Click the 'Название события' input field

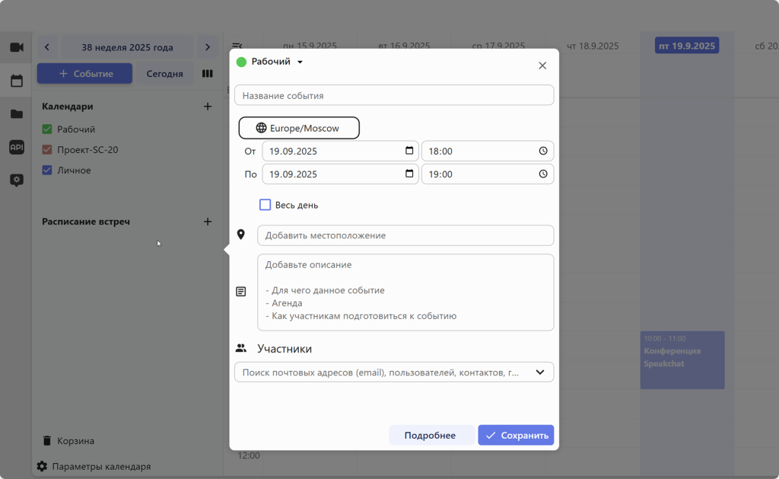tap(394, 95)
